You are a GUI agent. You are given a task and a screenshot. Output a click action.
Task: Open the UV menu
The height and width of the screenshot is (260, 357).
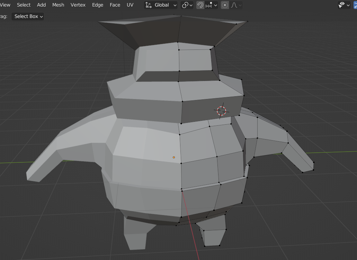click(130, 5)
